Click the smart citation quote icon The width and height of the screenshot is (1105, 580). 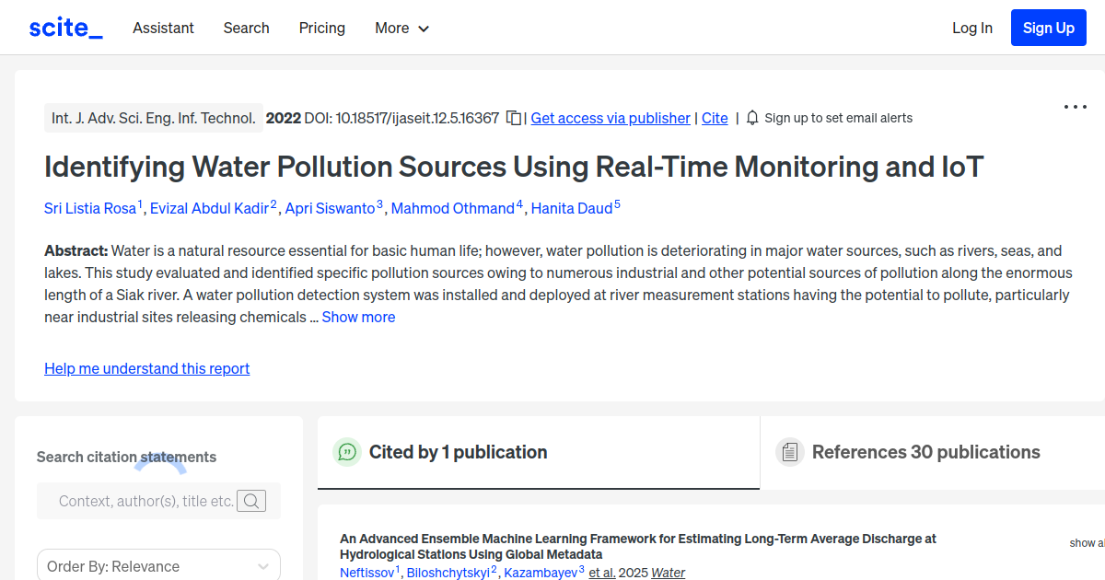(x=347, y=452)
